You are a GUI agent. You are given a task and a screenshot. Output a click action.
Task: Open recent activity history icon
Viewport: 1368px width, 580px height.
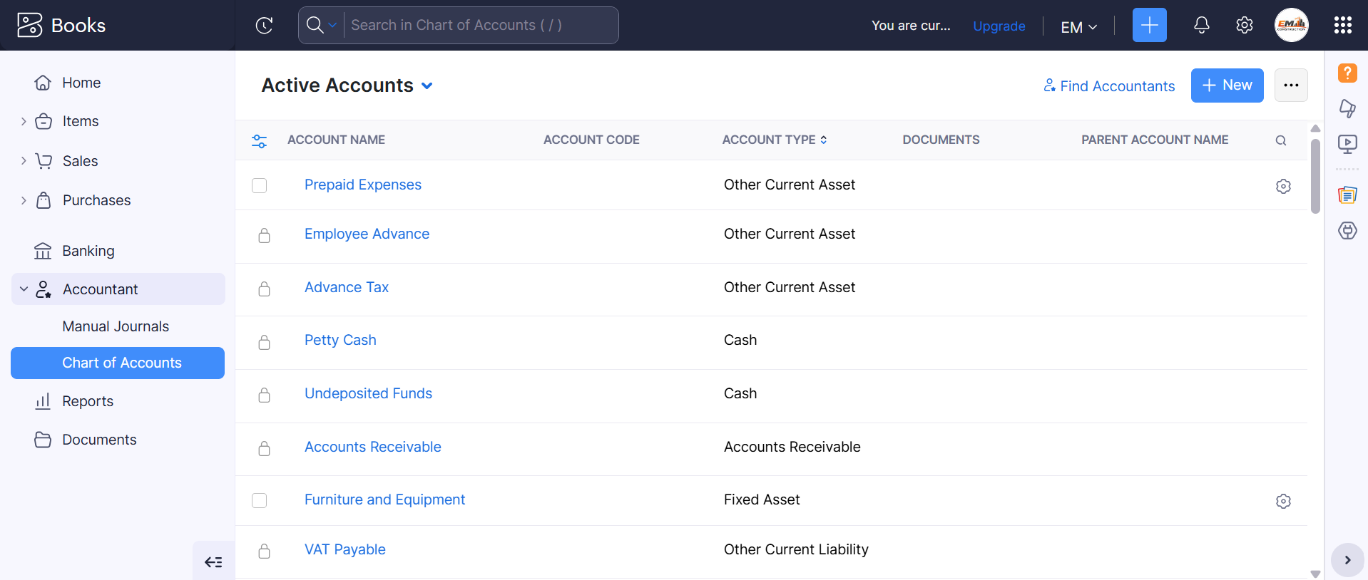point(264,26)
